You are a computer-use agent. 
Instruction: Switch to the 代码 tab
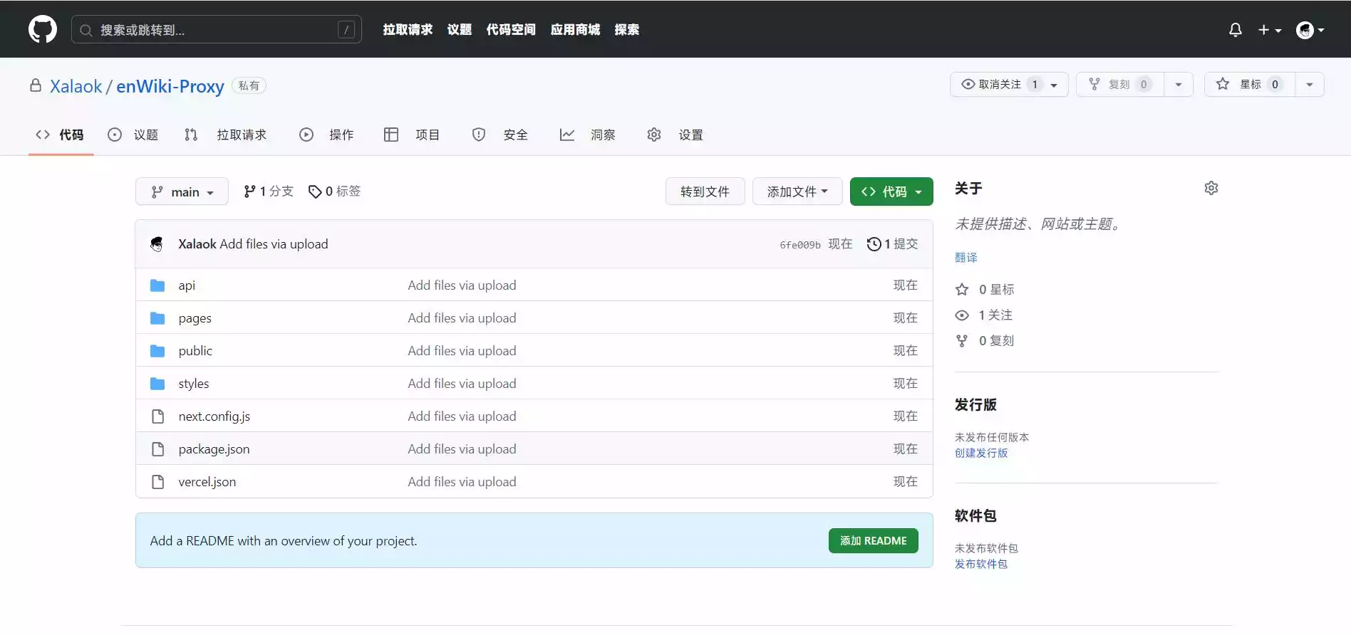click(61, 135)
